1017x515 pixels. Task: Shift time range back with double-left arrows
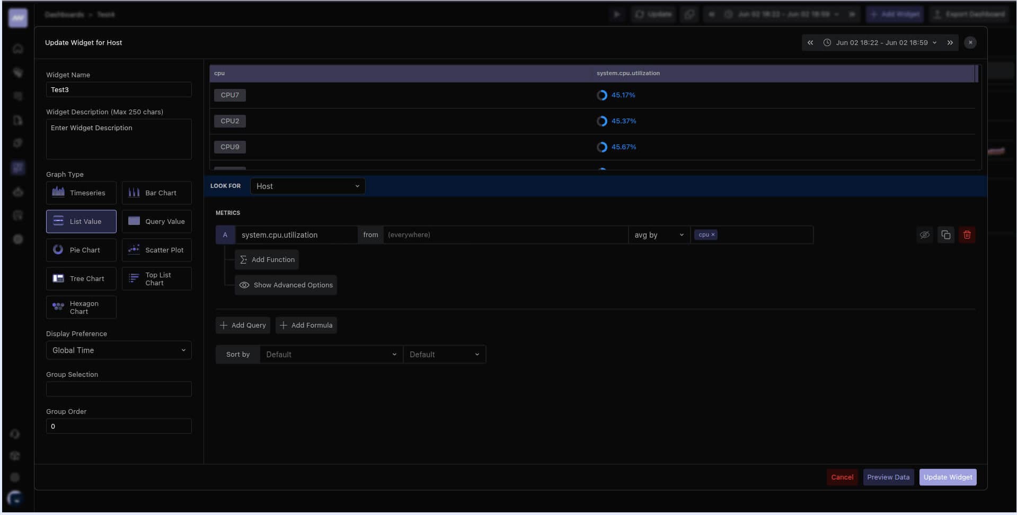point(810,42)
